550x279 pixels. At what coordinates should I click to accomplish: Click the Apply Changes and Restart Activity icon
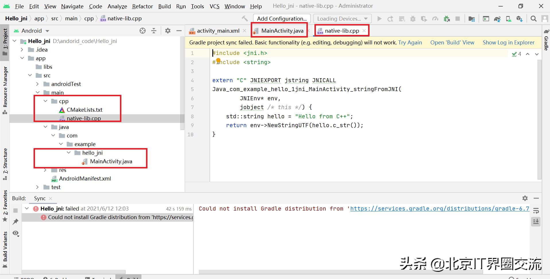[390, 19]
